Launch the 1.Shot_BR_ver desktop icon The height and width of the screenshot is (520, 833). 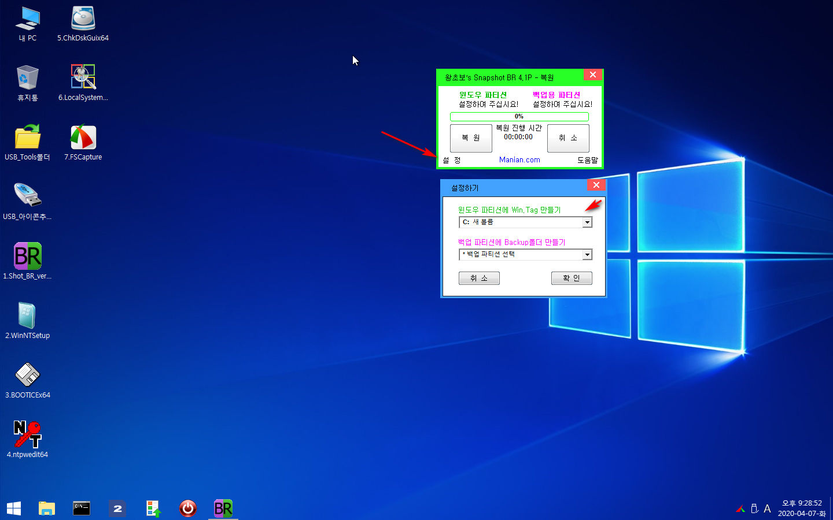pos(27,261)
